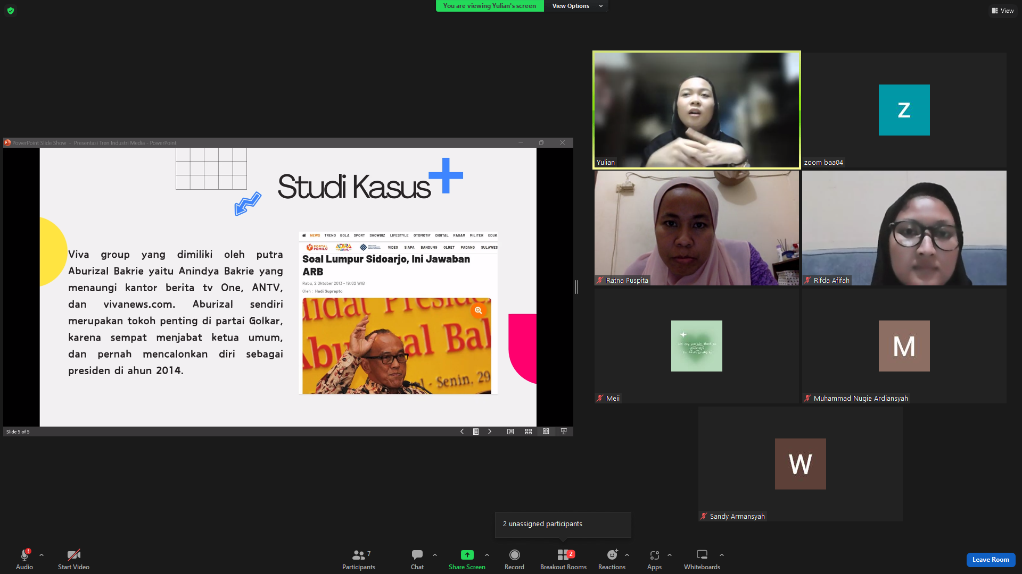Click the 'Slide 5 of 5' indicator

point(18,432)
